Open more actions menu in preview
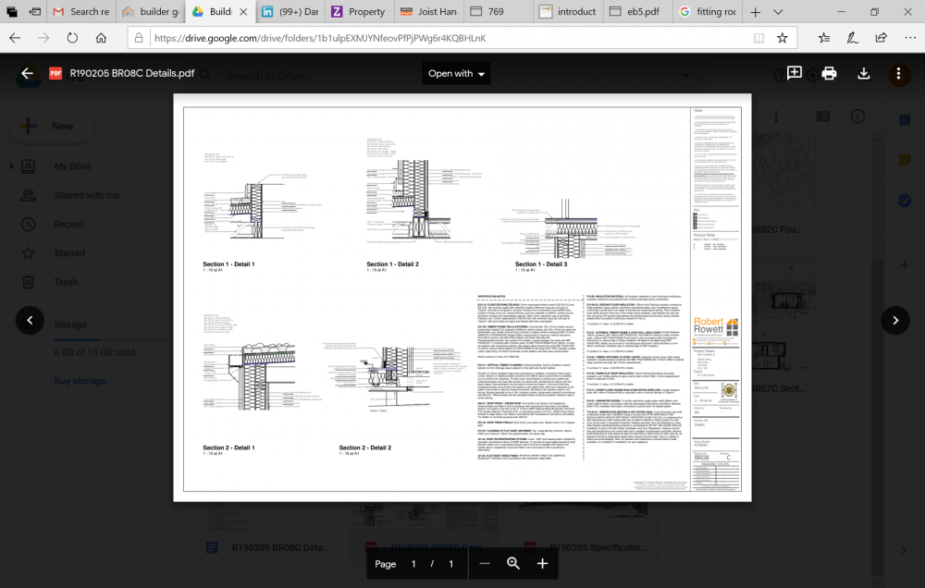 [898, 74]
